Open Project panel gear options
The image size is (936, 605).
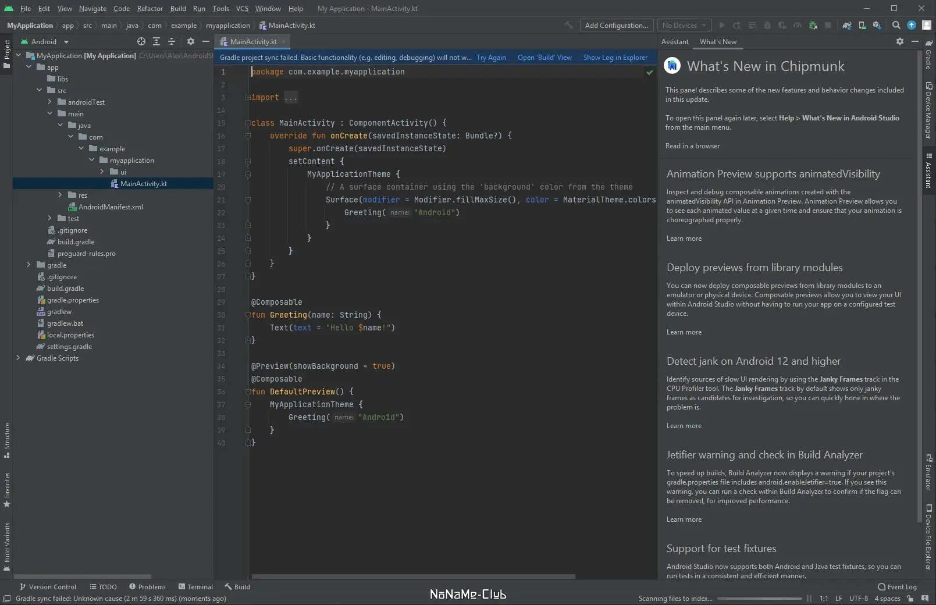[x=190, y=42]
